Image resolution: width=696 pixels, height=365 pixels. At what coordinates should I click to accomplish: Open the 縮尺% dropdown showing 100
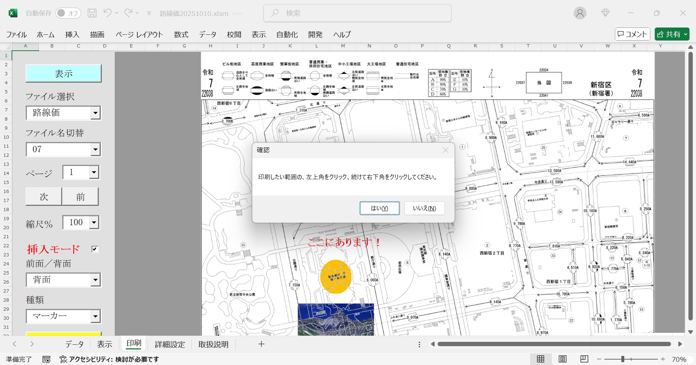pyautogui.click(x=94, y=223)
